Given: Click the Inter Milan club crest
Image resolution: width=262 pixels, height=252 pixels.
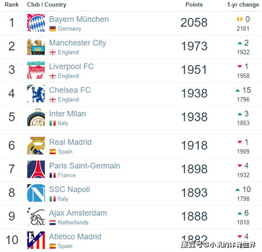Looking at the screenshot, I should click(36, 117).
